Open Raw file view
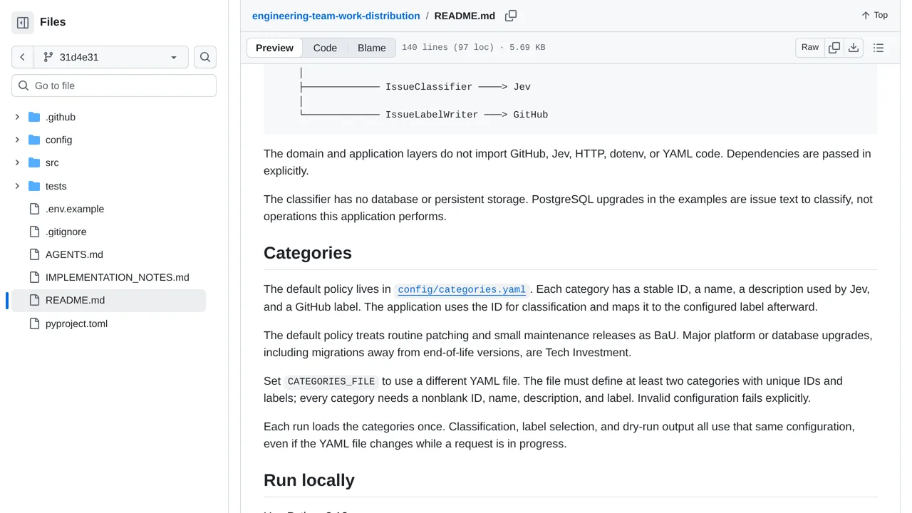 (810, 48)
